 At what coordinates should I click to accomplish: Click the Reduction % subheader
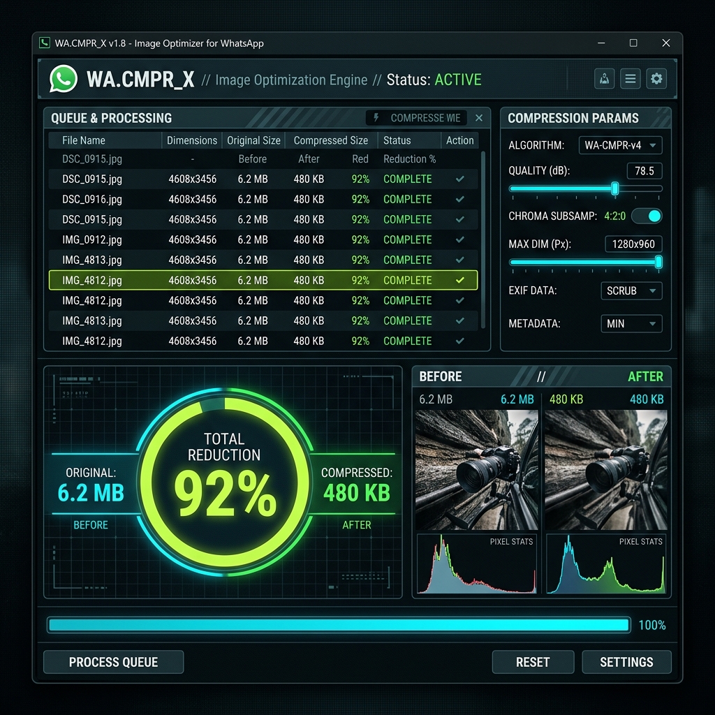[409, 159]
